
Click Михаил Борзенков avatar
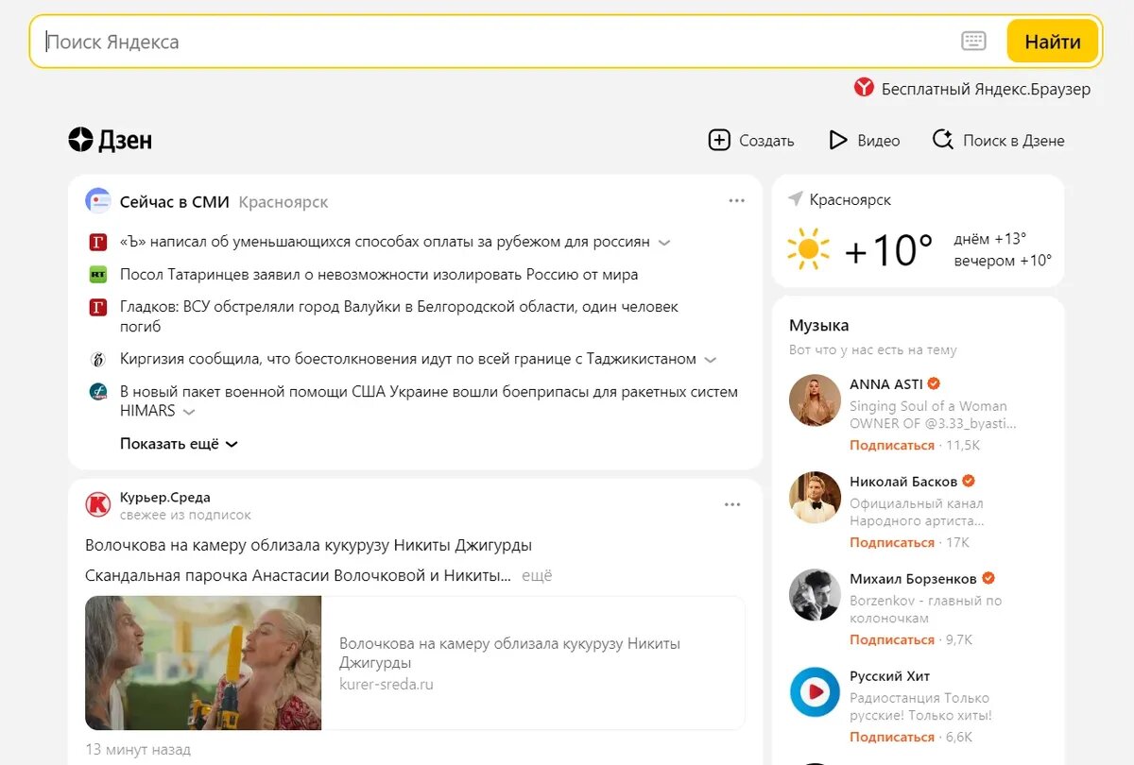pyautogui.click(x=815, y=594)
